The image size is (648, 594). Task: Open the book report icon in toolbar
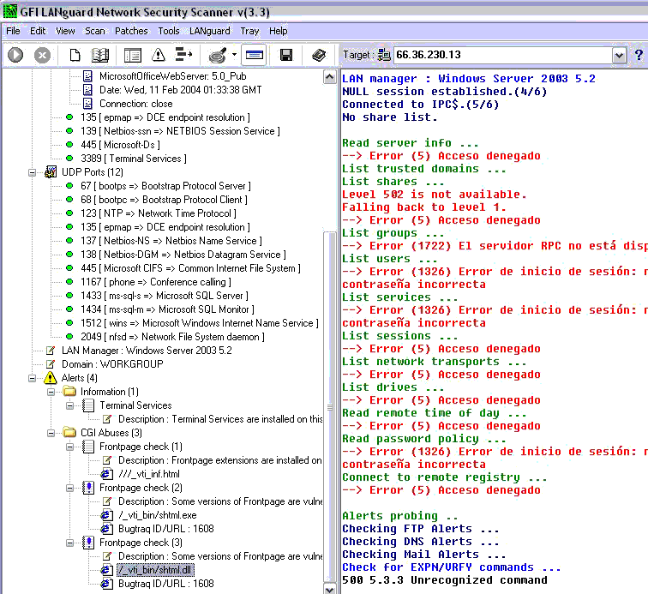click(x=100, y=55)
